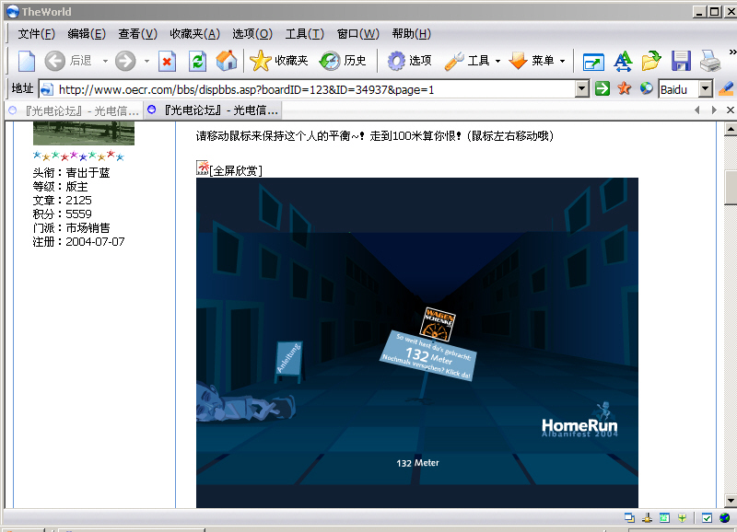Expand toolbar overflow chevron

[x=732, y=52]
